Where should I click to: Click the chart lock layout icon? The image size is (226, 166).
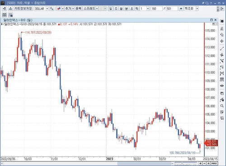pyautogui.click(x=10, y=15)
